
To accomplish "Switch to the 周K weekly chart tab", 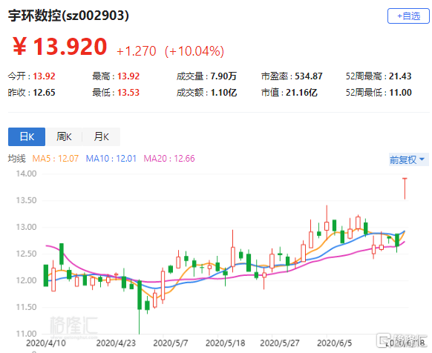I will [64, 136].
